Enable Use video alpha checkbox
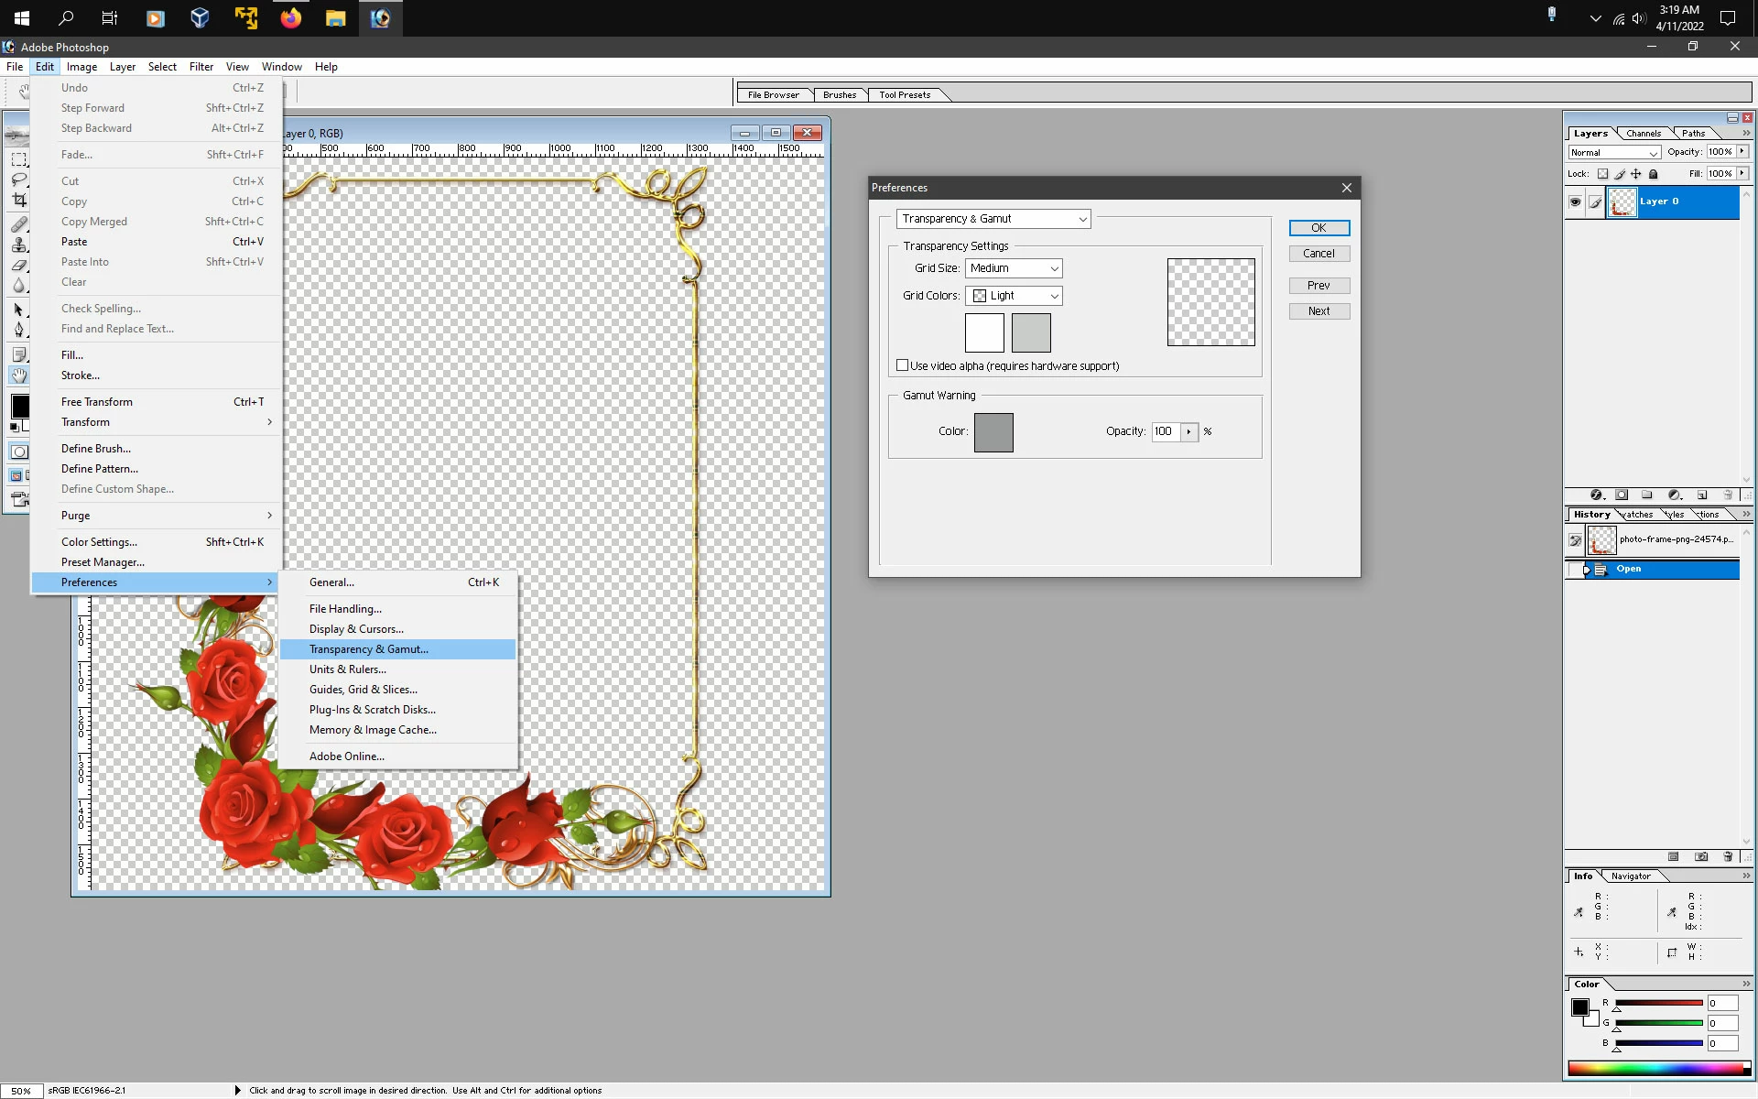 coord(903,365)
